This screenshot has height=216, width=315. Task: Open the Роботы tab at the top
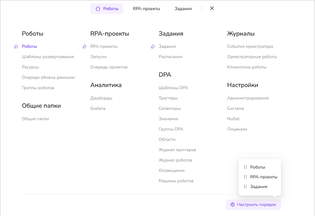(x=107, y=9)
